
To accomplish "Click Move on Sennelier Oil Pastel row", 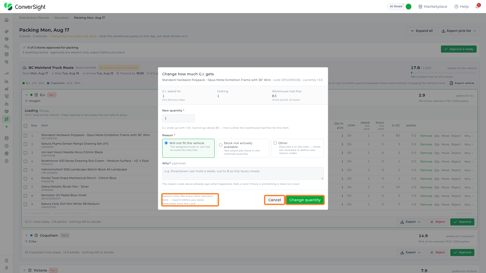I will click(x=445, y=196).
